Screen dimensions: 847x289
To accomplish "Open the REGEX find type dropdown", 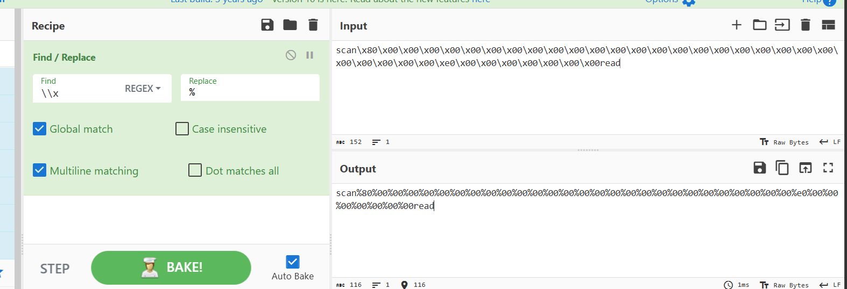I will tap(143, 89).
